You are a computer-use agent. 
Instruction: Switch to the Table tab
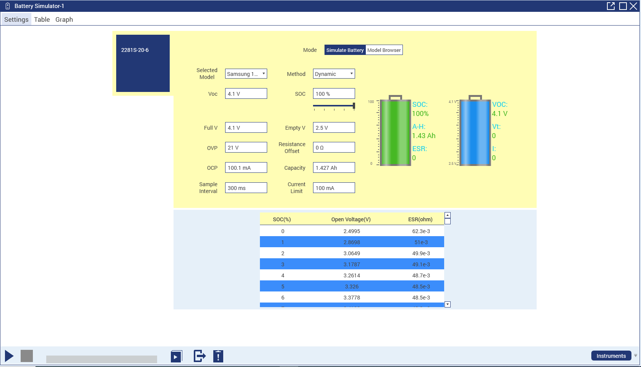(x=42, y=19)
